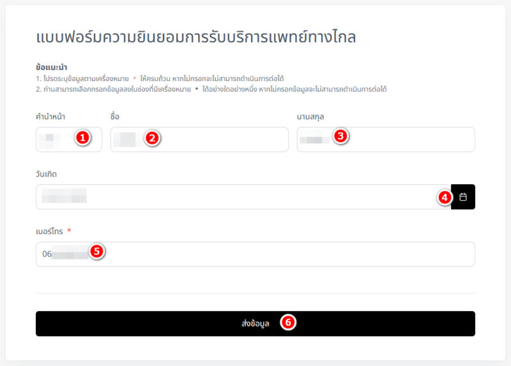Click the เบอร์โทร field label
The image size is (511, 366).
coord(49,230)
